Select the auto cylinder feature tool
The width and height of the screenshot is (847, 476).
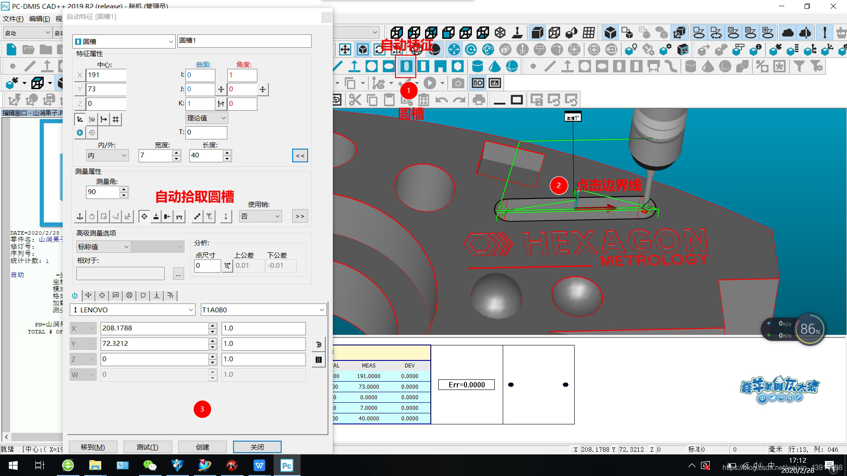click(477, 67)
